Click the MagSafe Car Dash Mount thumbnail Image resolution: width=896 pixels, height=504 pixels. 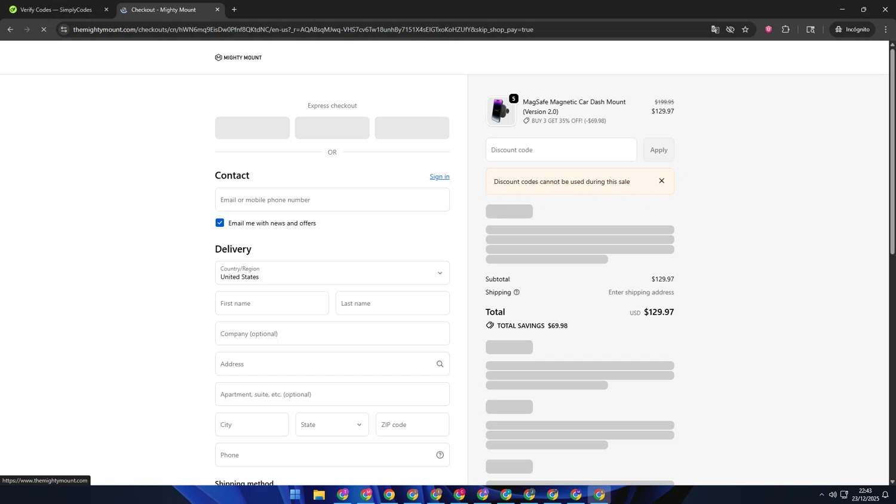pos(501,111)
